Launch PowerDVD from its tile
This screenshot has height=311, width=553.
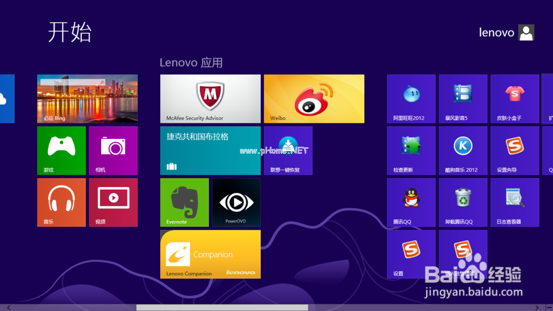pos(236,203)
